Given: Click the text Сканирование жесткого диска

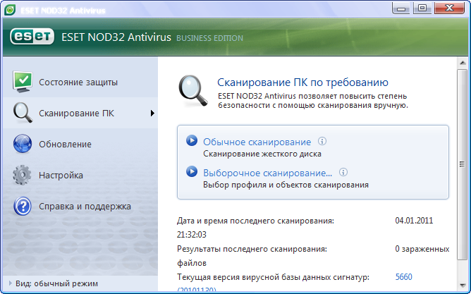Looking at the screenshot, I should click(262, 154).
